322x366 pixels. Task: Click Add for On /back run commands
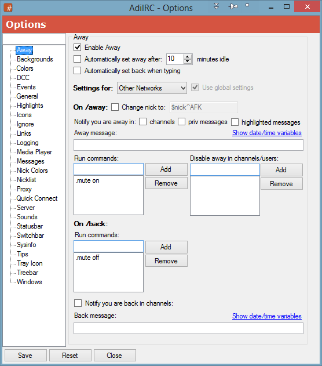click(166, 247)
